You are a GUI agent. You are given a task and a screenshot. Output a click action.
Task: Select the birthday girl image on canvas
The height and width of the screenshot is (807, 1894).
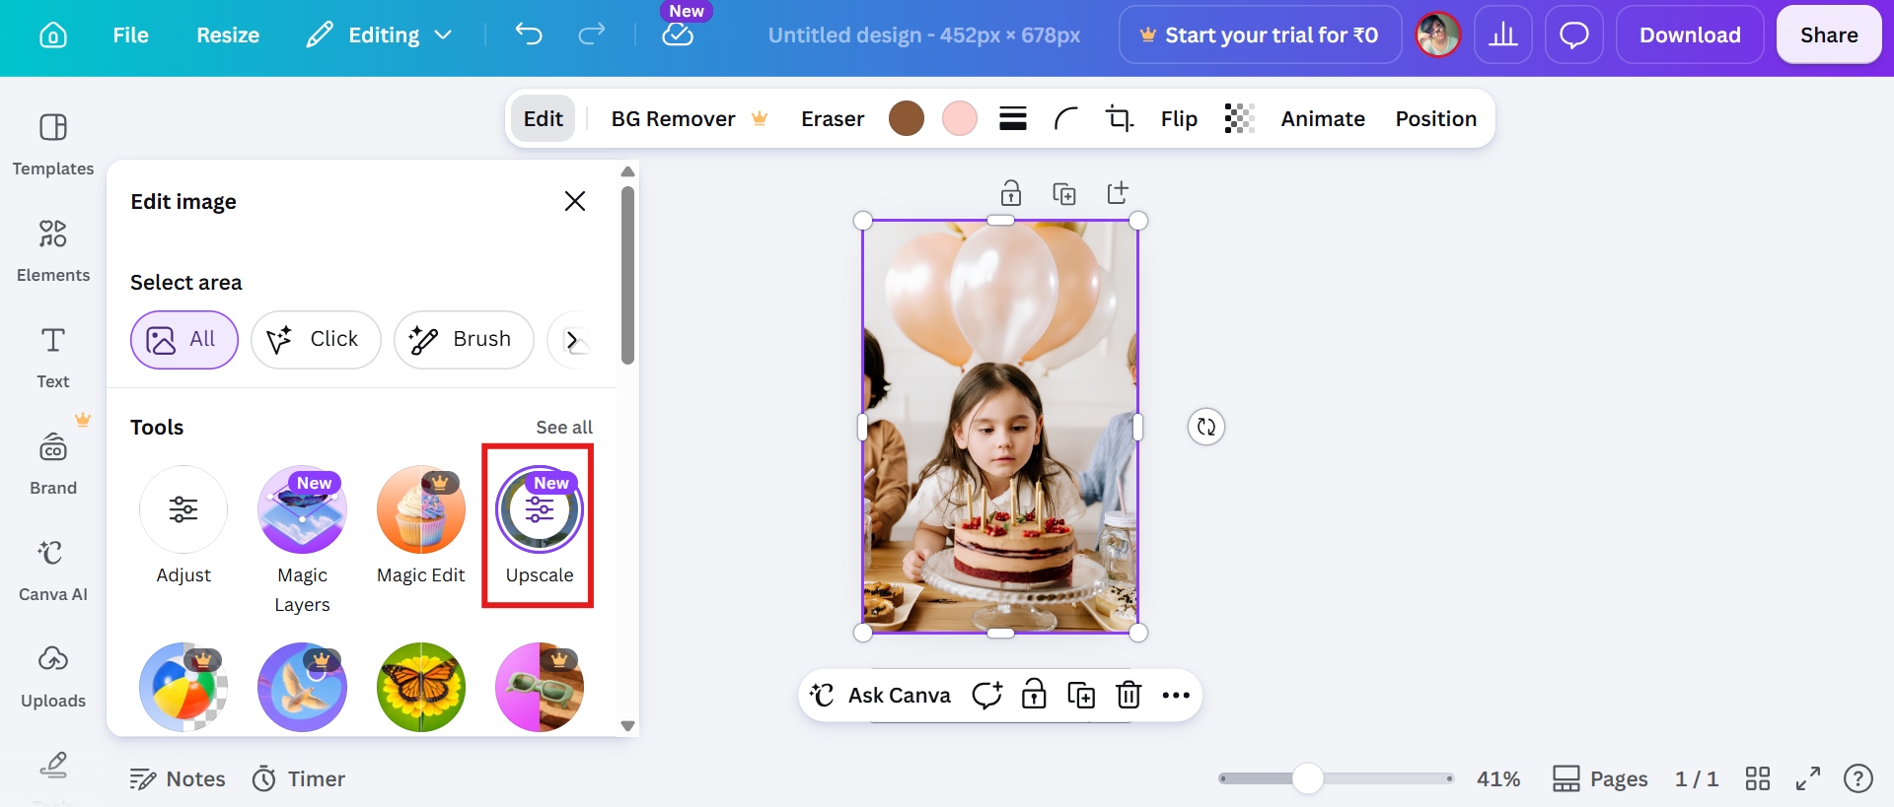coord(1000,427)
